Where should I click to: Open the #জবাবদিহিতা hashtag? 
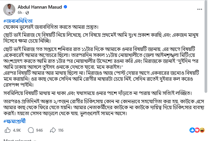point(17,21)
